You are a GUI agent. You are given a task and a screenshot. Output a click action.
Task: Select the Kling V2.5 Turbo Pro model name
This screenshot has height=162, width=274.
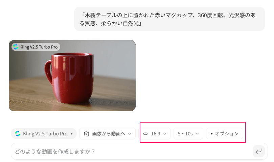pyautogui.click(x=45, y=134)
